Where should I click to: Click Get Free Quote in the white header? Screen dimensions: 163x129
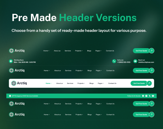[139, 83]
